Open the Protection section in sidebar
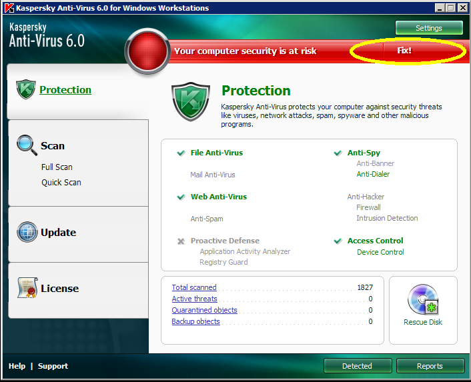 pyautogui.click(x=65, y=90)
